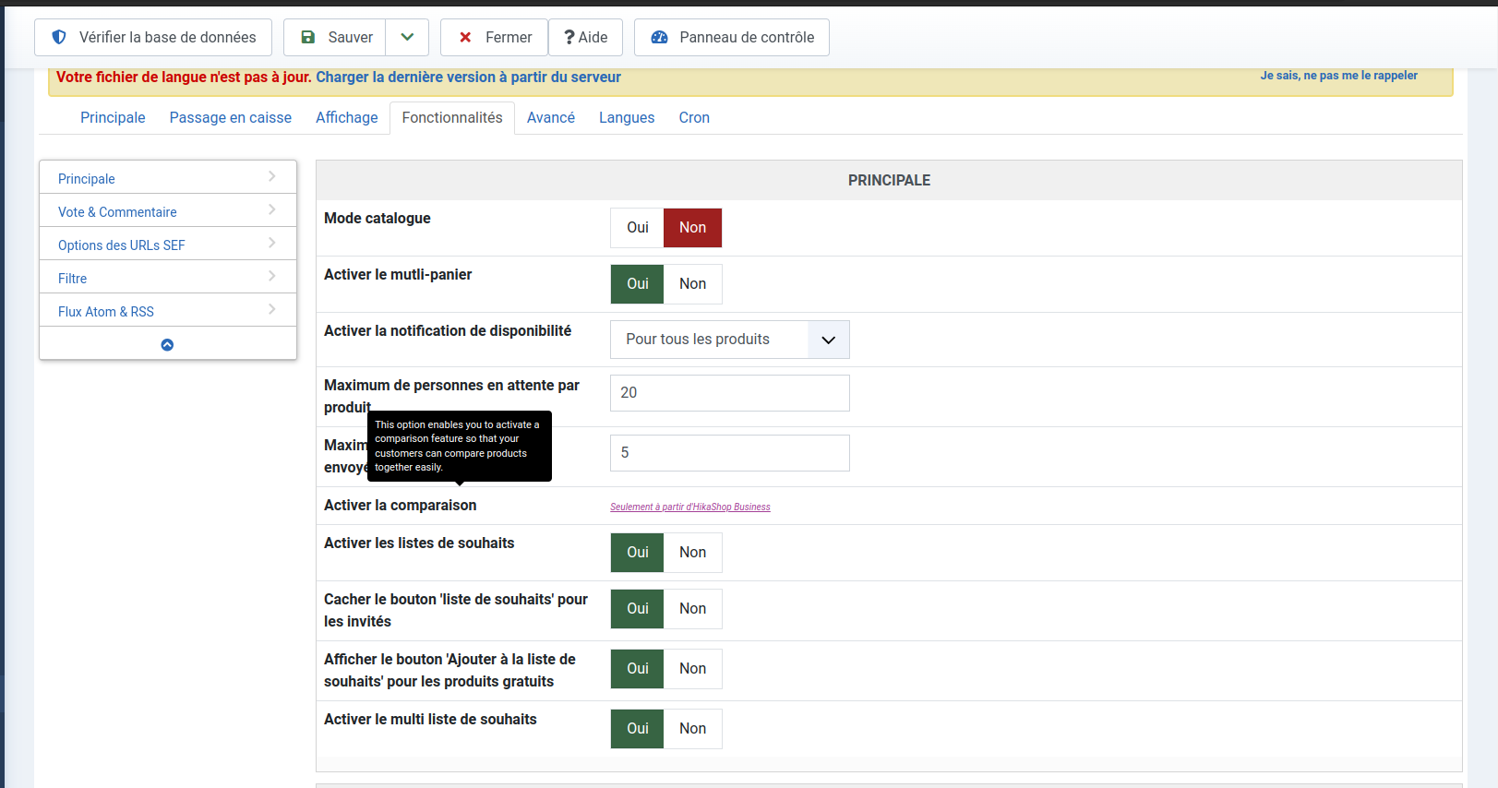Click the red X close icon

465,37
